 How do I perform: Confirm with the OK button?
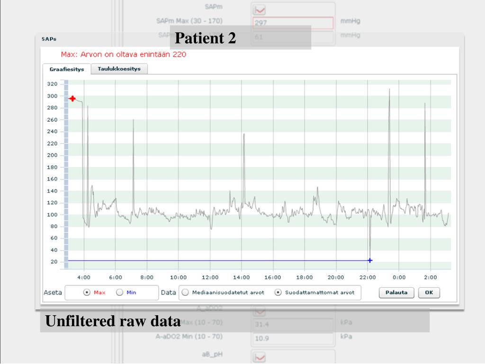429,292
